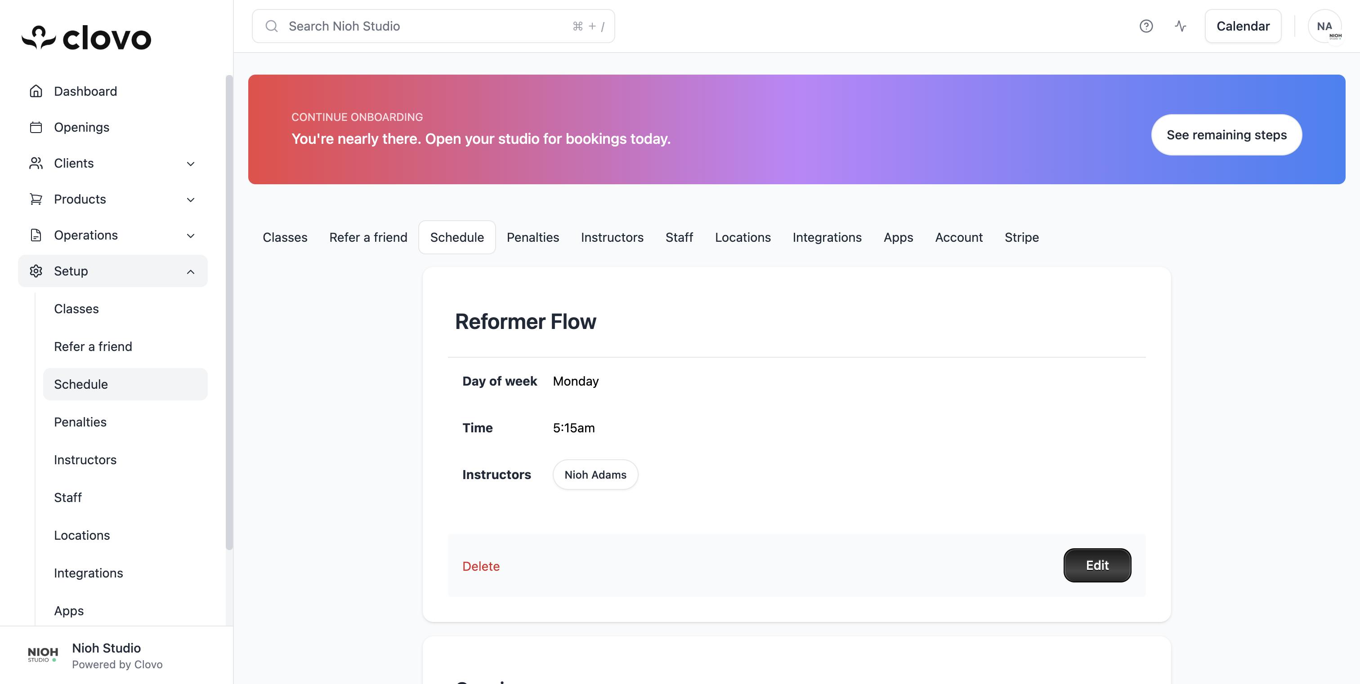
Task: Open the activity pulse icon
Action: click(x=1181, y=26)
